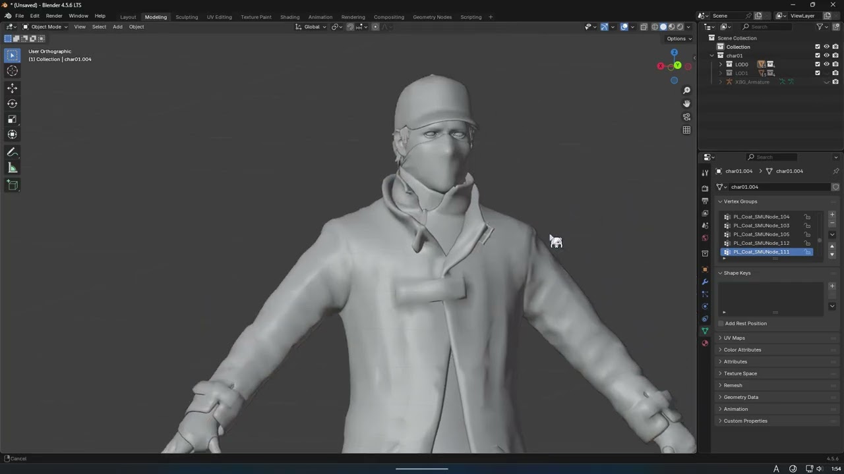Image resolution: width=844 pixels, height=474 pixels.
Task: Toggle X-Ray in viewport header
Action: (644, 27)
